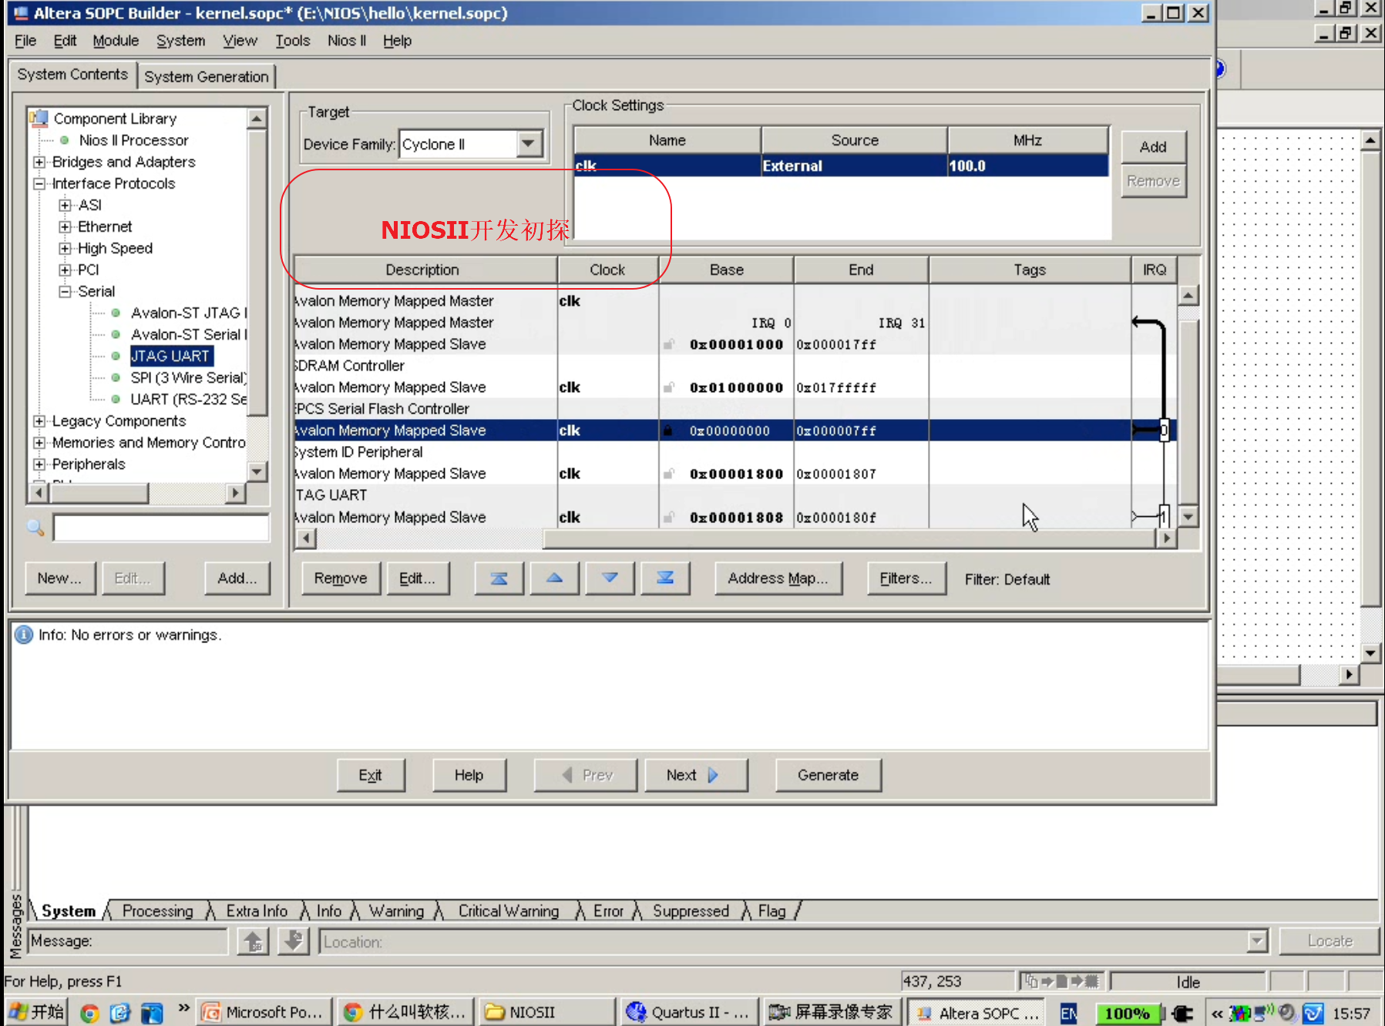This screenshot has width=1385, height=1026.
Task: Toggle lock icon on base 0x00001808
Action: (669, 517)
